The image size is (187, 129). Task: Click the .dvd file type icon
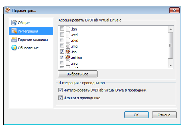[x=68, y=40]
